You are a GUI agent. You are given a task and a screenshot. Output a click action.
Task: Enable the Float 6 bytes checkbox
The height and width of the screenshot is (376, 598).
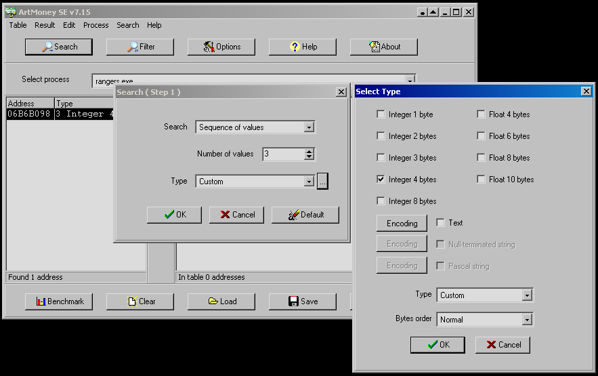tap(481, 135)
